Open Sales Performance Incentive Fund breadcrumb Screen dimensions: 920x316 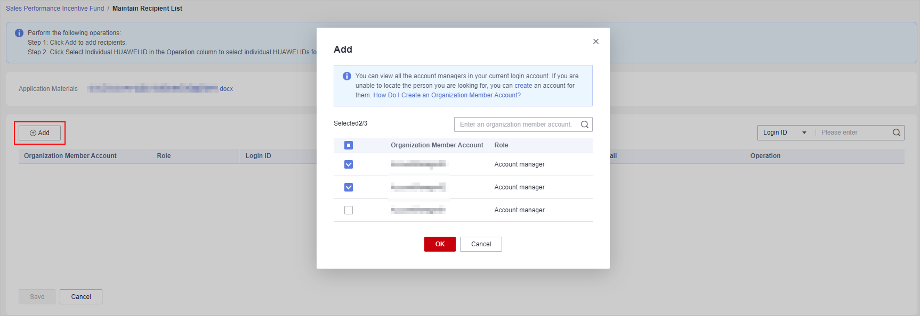pos(55,9)
